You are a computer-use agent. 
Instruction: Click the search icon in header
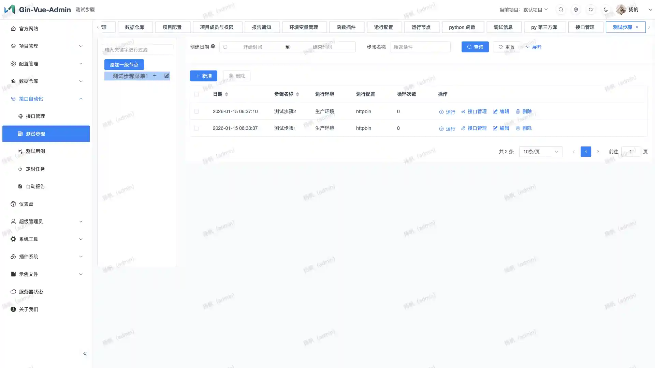(561, 10)
